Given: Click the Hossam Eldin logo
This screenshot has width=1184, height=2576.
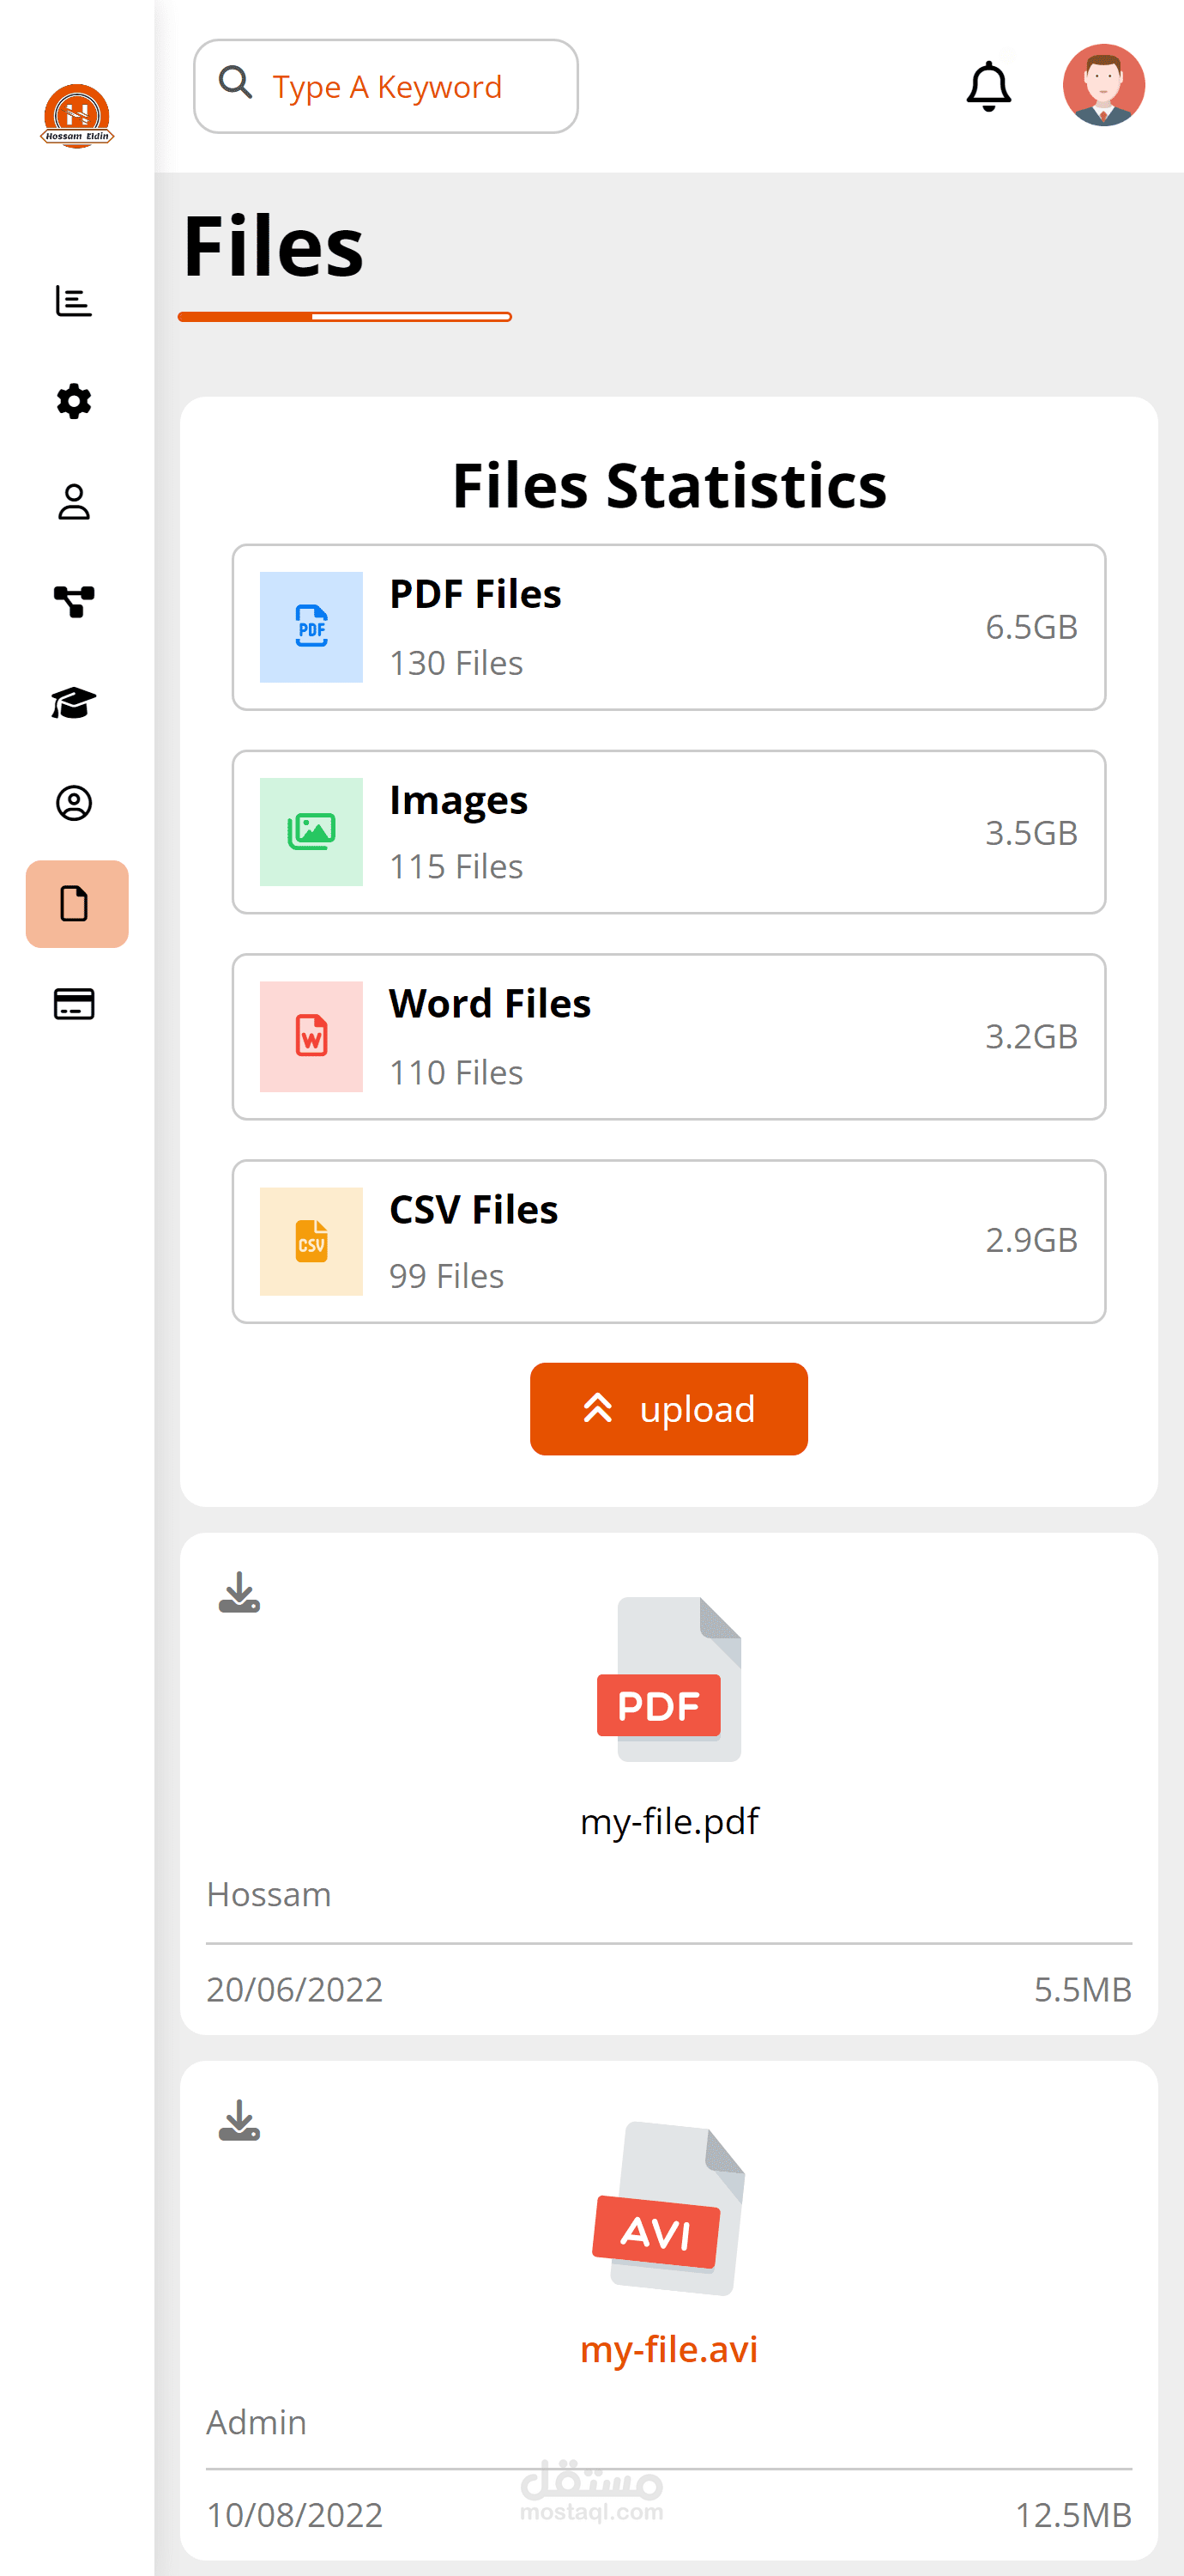Looking at the screenshot, I should [x=77, y=116].
